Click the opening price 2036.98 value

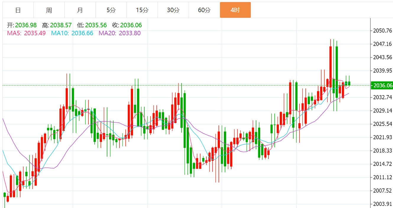click(26, 25)
